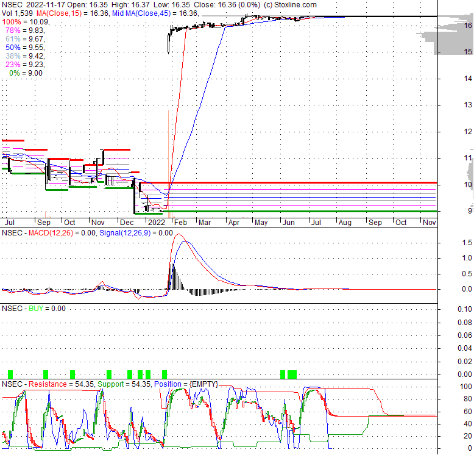Image resolution: width=474 pixels, height=455 pixels.
Task: Click the 13 price axis label
Action: tap(468, 105)
